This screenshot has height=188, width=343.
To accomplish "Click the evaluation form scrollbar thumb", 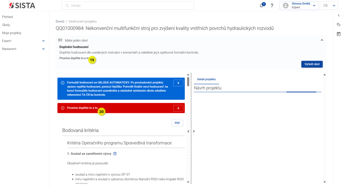I will [188, 82].
